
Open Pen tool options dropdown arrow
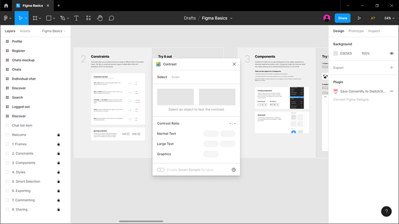[68, 18]
